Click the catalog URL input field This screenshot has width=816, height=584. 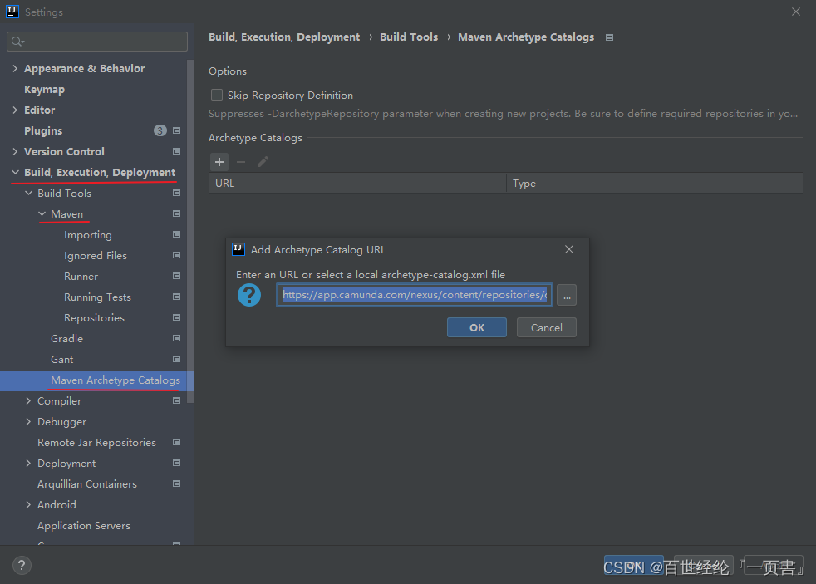(x=415, y=295)
